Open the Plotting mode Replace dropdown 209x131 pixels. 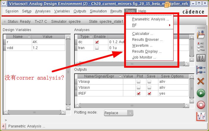coord(118,113)
